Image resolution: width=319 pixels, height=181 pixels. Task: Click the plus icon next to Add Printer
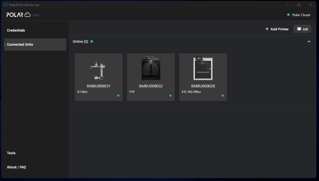pyautogui.click(x=267, y=29)
